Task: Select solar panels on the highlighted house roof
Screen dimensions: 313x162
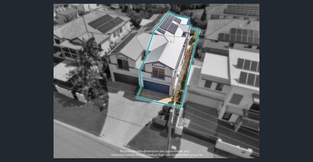Action: point(170,25)
